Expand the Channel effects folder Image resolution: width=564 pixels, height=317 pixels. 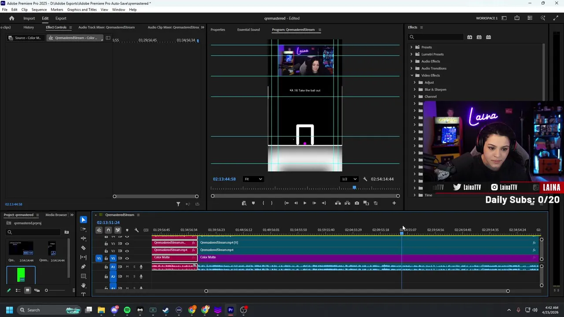pyautogui.click(x=415, y=96)
